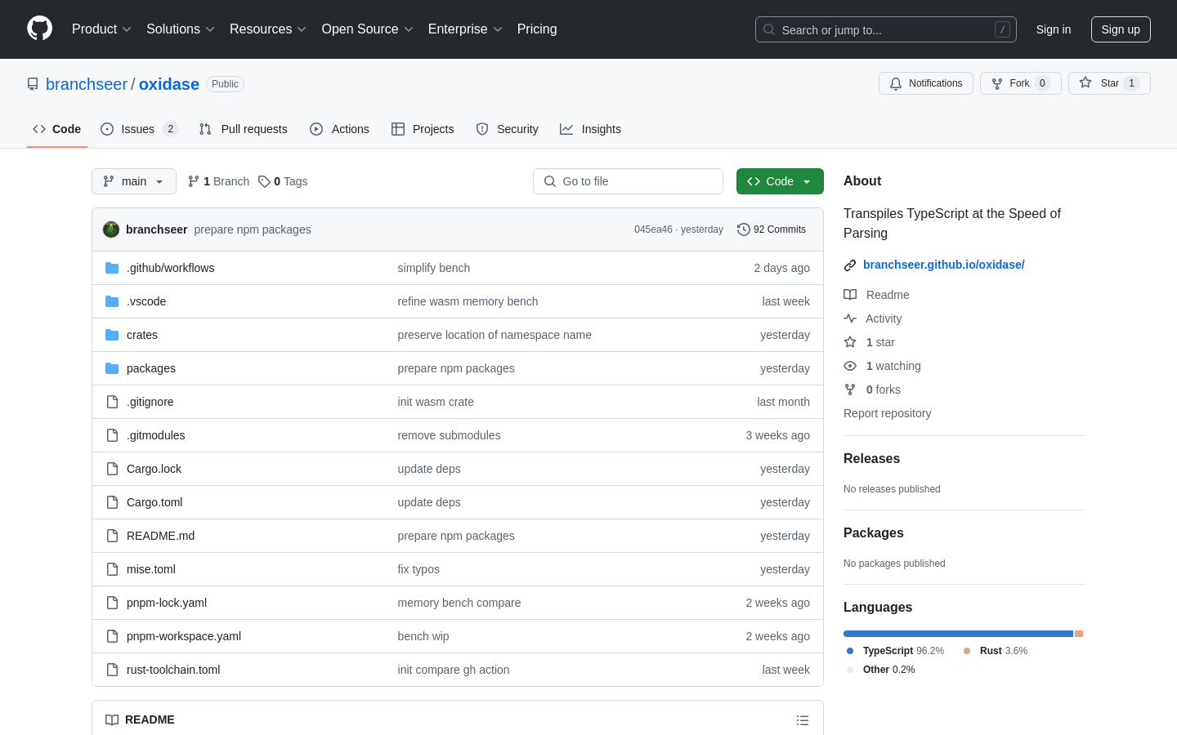Open the branchseer.github.io/oxidase/ link
Screen dimensions: 1177x735
pyautogui.click(x=943, y=265)
